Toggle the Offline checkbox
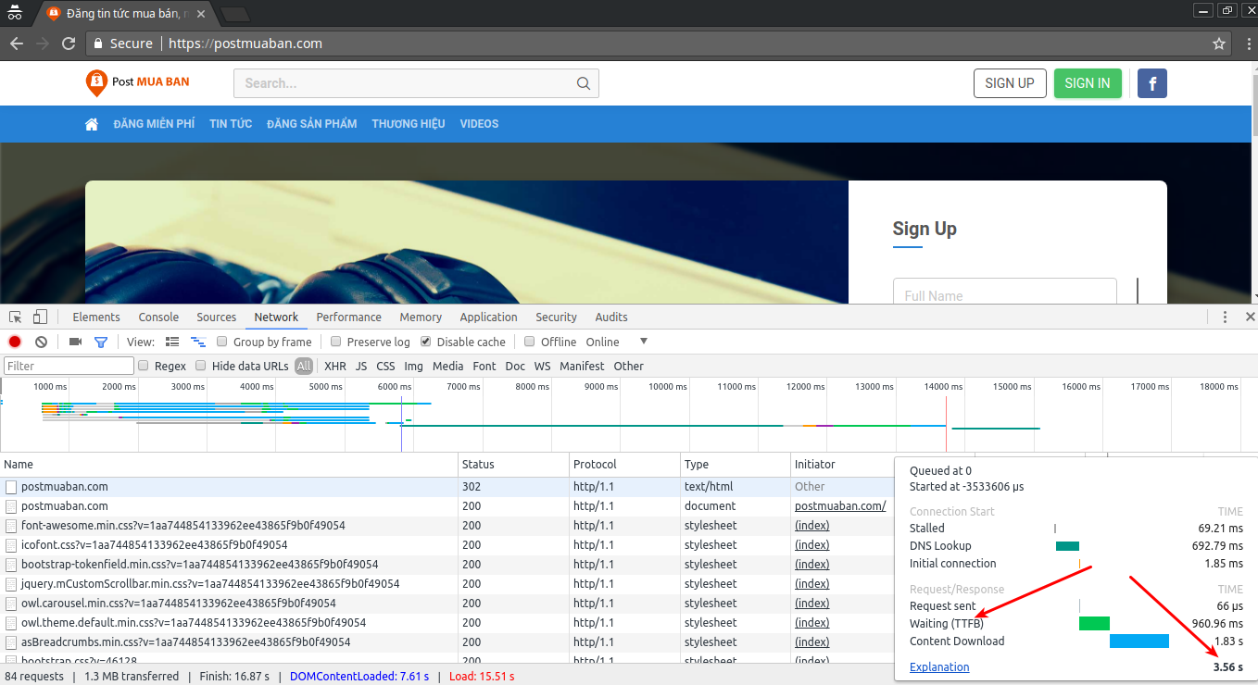The height and width of the screenshot is (685, 1258). point(530,342)
